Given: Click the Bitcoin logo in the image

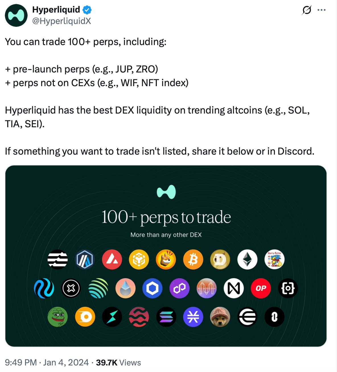Looking at the screenshot, I should 193,260.
